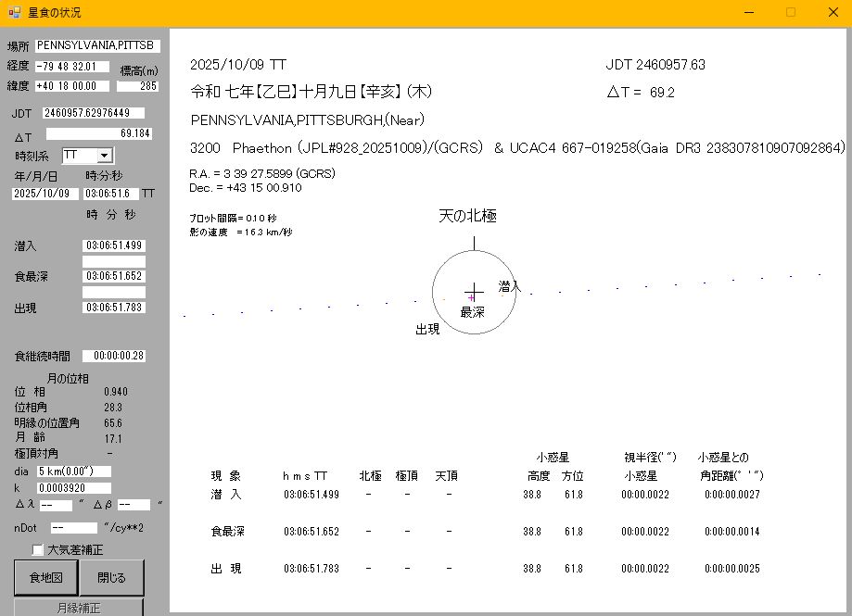Click the dia field showing 5 km
The image size is (852, 616).
click(x=73, y=471)
